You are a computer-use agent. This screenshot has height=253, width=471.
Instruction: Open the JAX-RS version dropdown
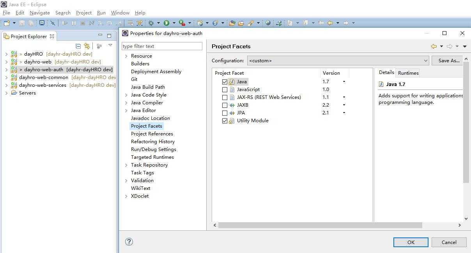(344, 97)
